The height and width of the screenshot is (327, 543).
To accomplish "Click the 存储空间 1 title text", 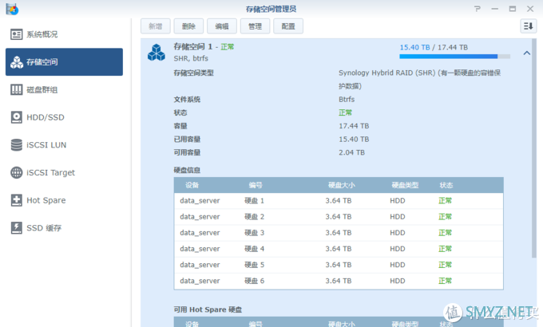I will (x=193, y=47).
